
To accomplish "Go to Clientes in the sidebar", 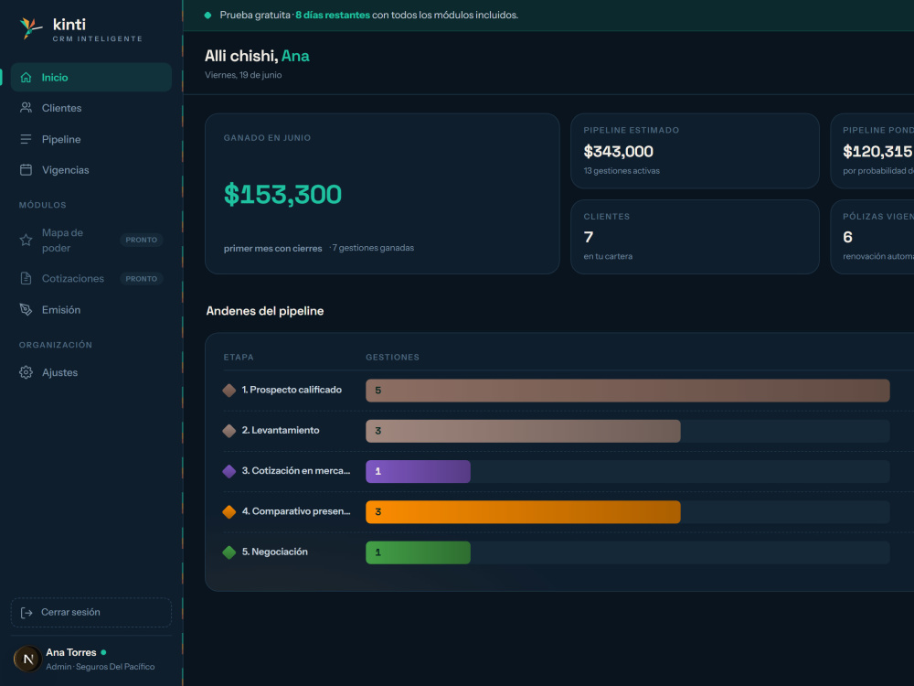I will [x=90, y=108].
